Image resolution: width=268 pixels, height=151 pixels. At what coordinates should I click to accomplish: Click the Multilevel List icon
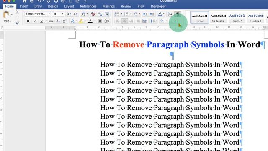click(136, 14)
